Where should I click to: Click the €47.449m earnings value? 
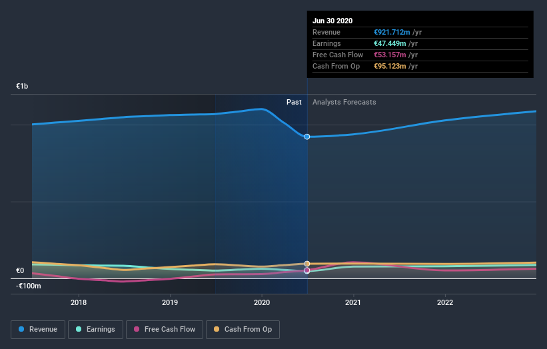(390, 43)
